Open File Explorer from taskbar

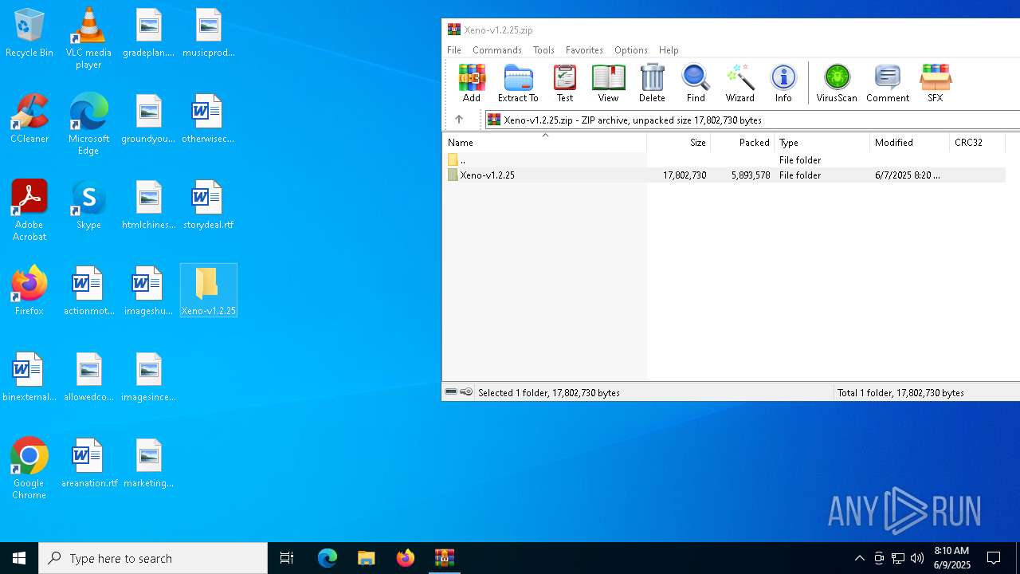click(366, 558)
